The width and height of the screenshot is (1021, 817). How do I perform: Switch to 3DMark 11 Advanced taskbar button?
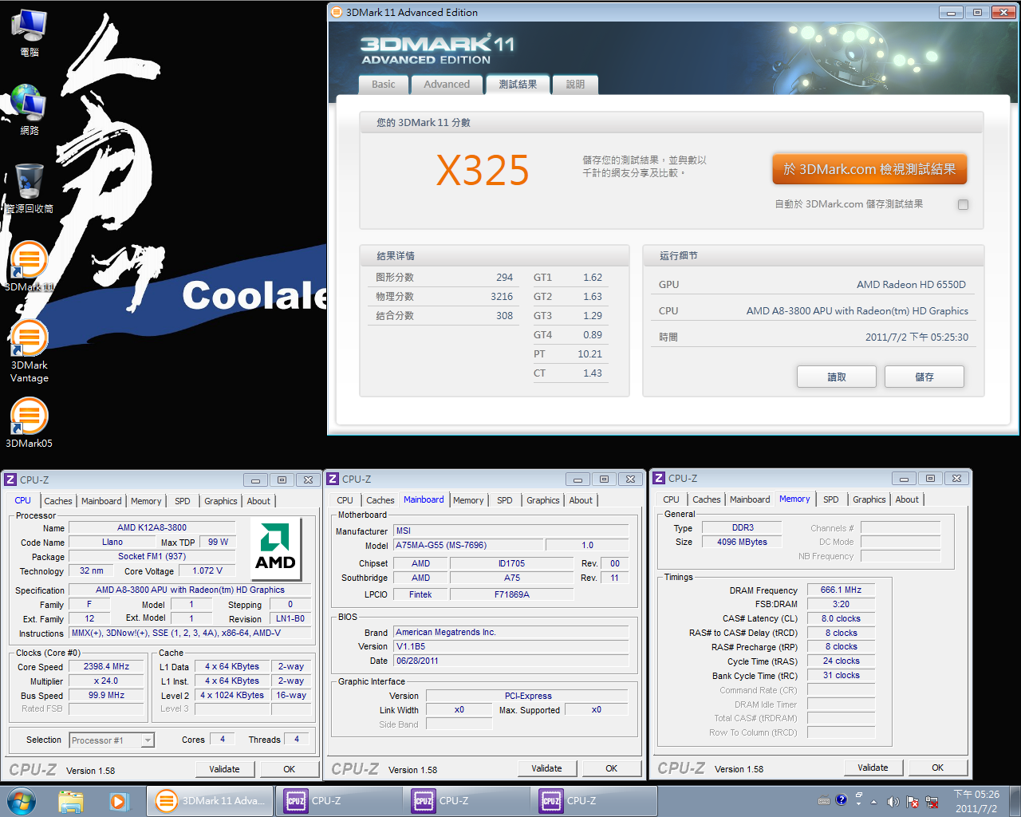click(x=210, y=800)
